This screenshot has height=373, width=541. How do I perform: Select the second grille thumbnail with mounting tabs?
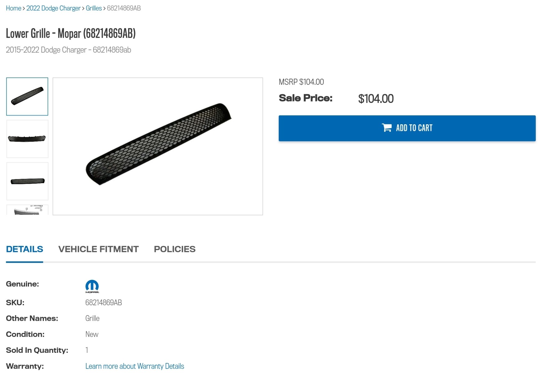coord(27,139)
